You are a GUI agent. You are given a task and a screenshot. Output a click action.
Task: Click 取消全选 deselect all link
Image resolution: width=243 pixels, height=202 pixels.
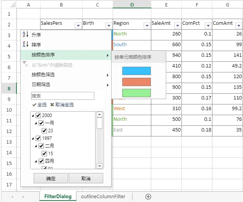[x=62, y=105]
